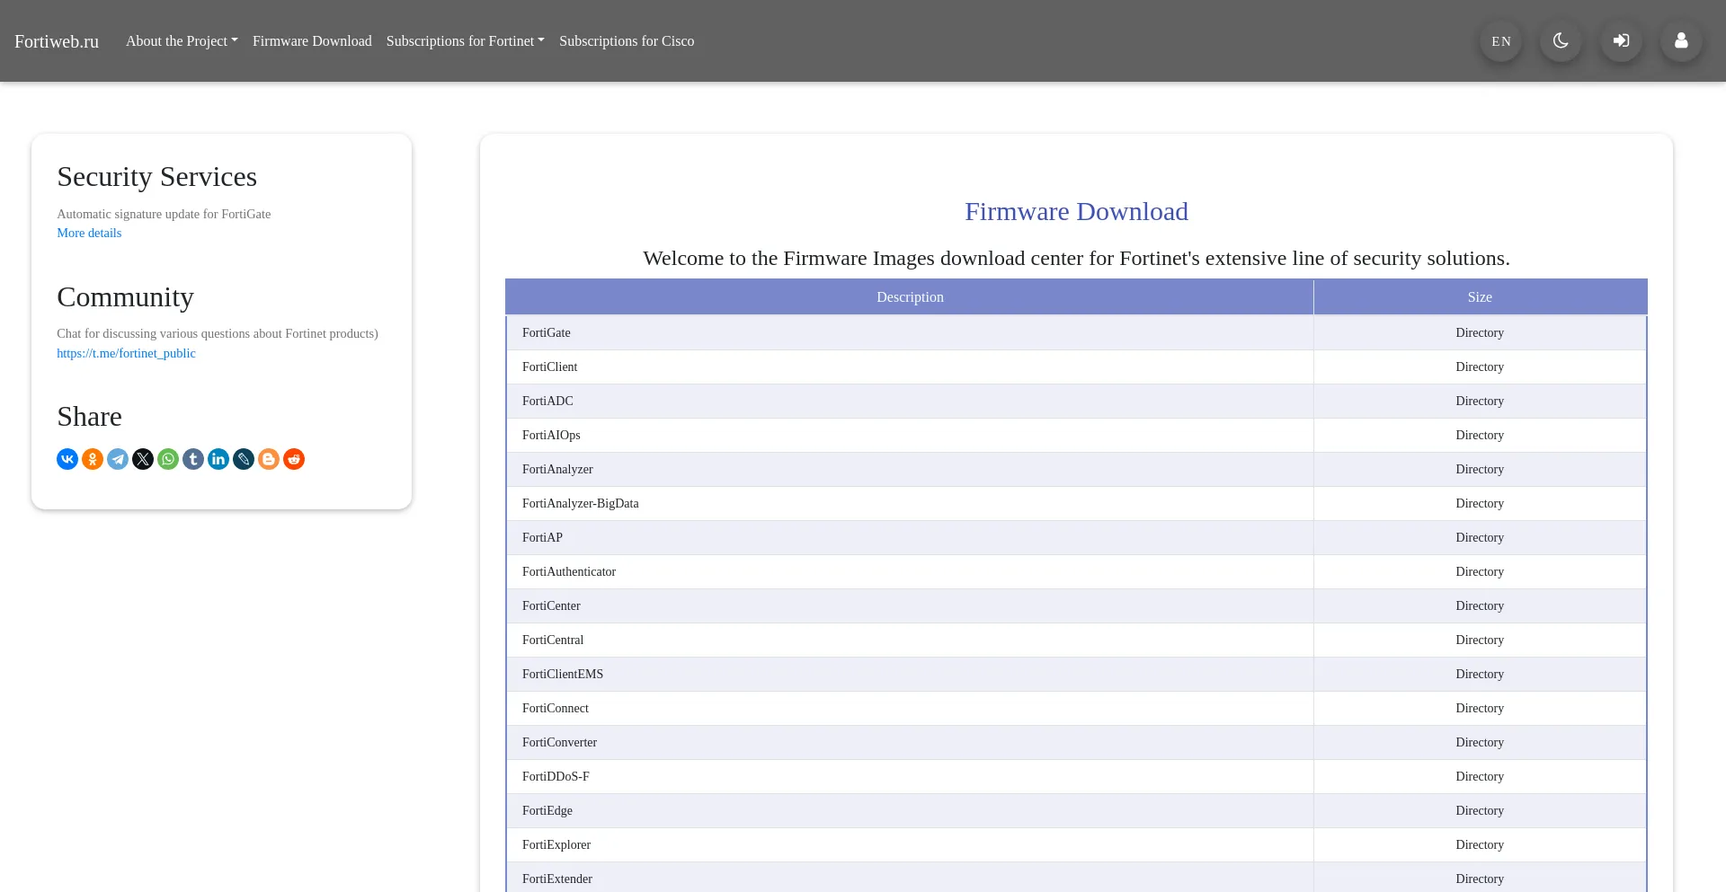
Task: Click the Size column header
Action: point(1480,297)
